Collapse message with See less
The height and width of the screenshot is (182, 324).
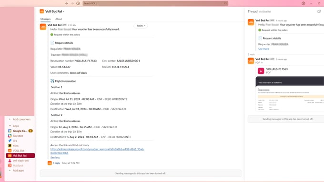point(55,157)
